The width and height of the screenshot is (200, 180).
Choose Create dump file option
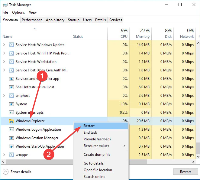101,155
